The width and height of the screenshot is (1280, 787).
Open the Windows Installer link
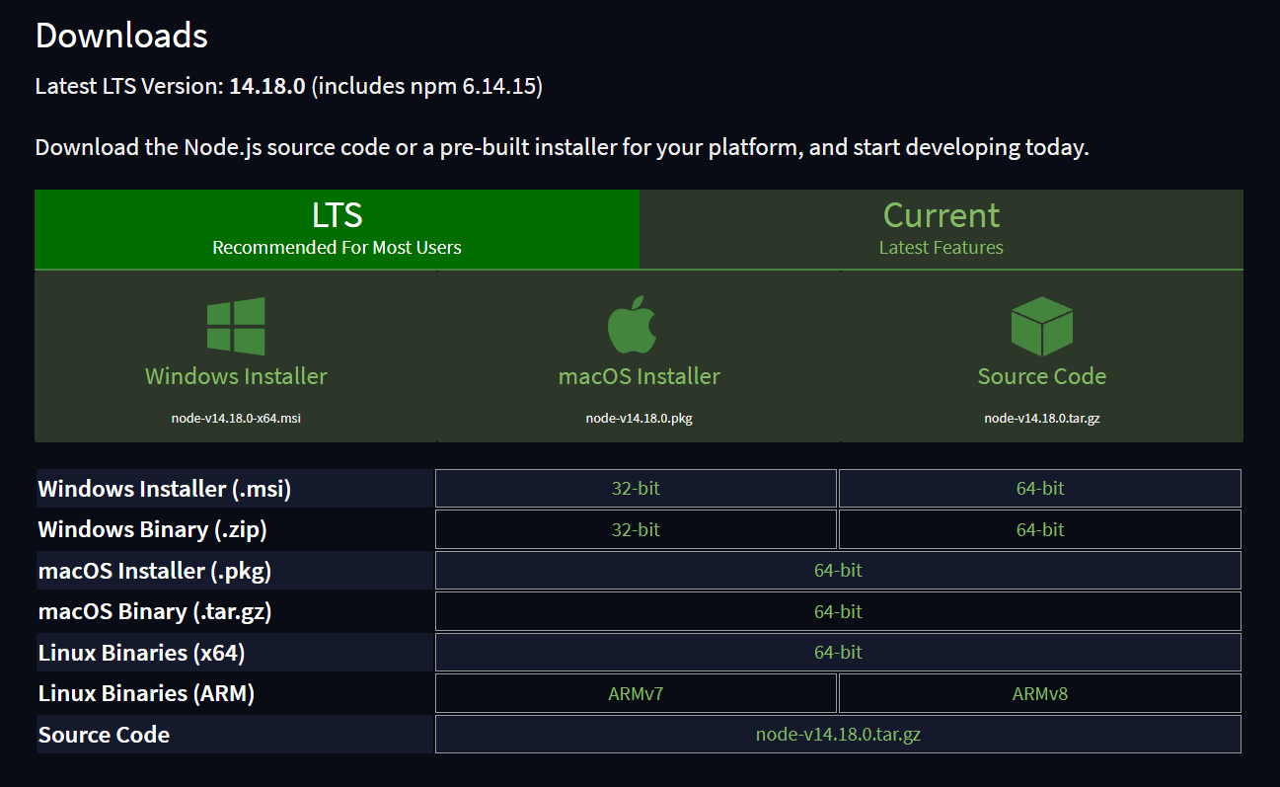click(236, 376)
